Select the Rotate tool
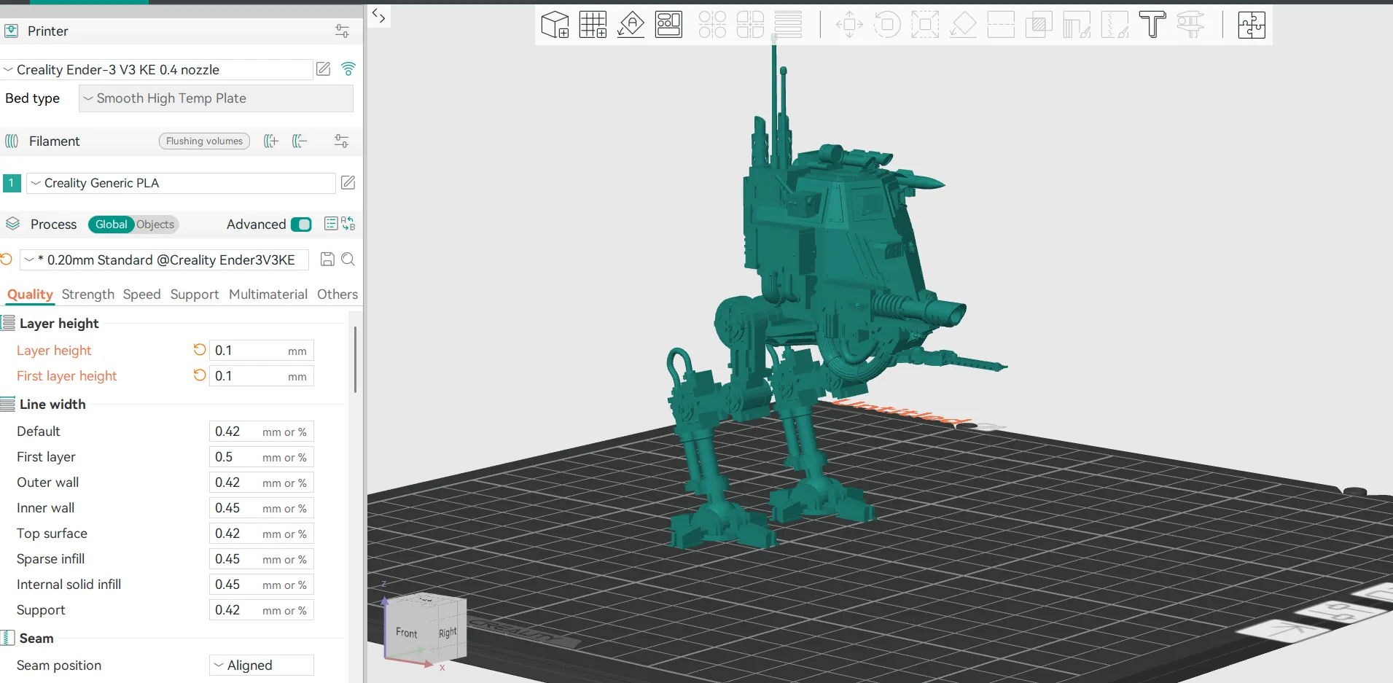1393x683 pixels. 887,24
